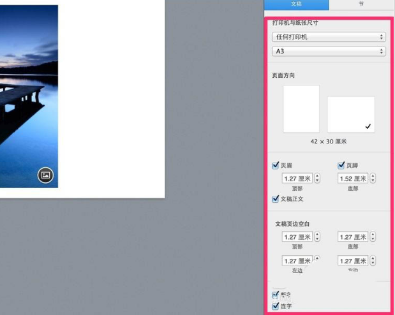Select the landscape page orientation thumbnail

click(x=350, y=114)
